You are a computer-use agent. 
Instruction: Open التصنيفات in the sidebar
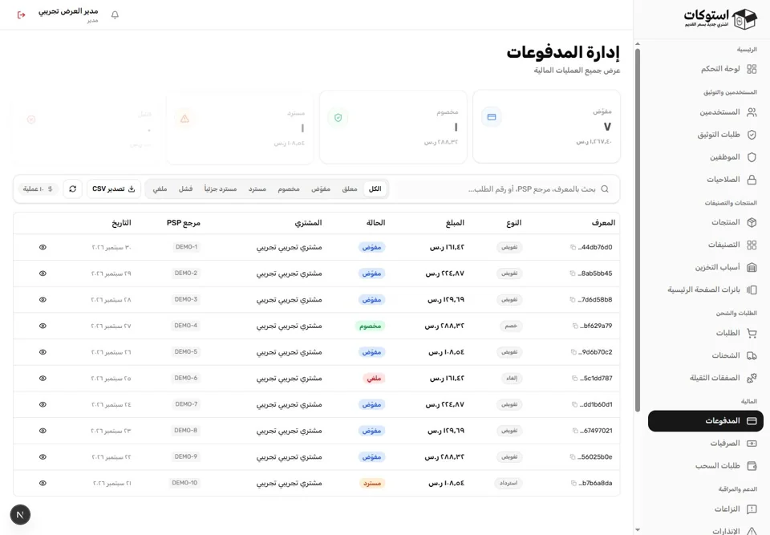pos(706,245)
